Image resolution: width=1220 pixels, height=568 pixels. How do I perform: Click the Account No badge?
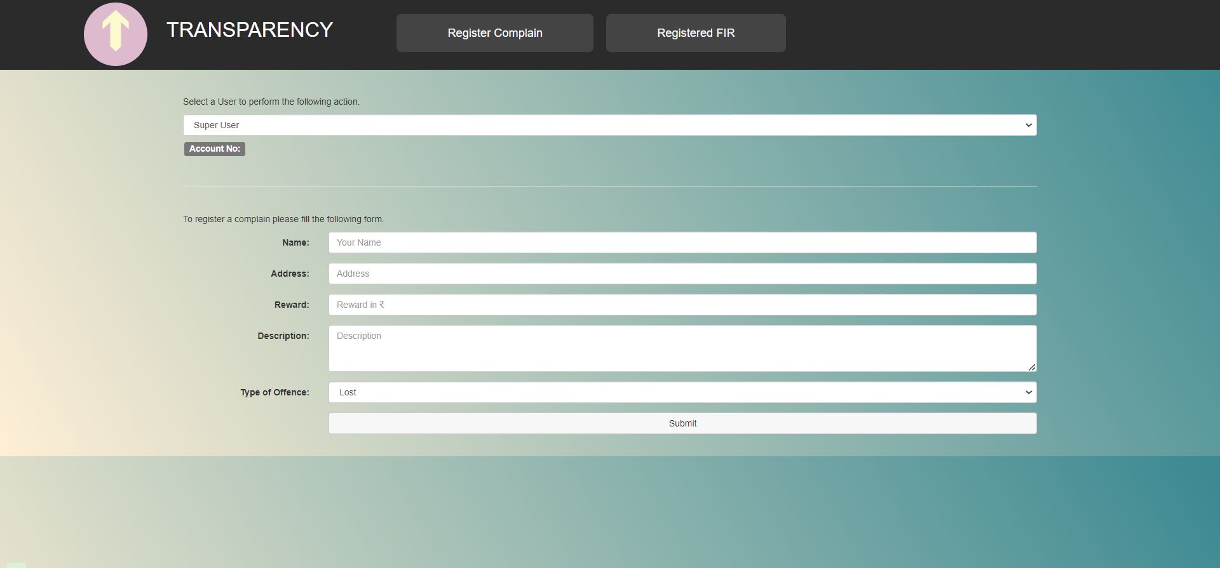point(215,149)
